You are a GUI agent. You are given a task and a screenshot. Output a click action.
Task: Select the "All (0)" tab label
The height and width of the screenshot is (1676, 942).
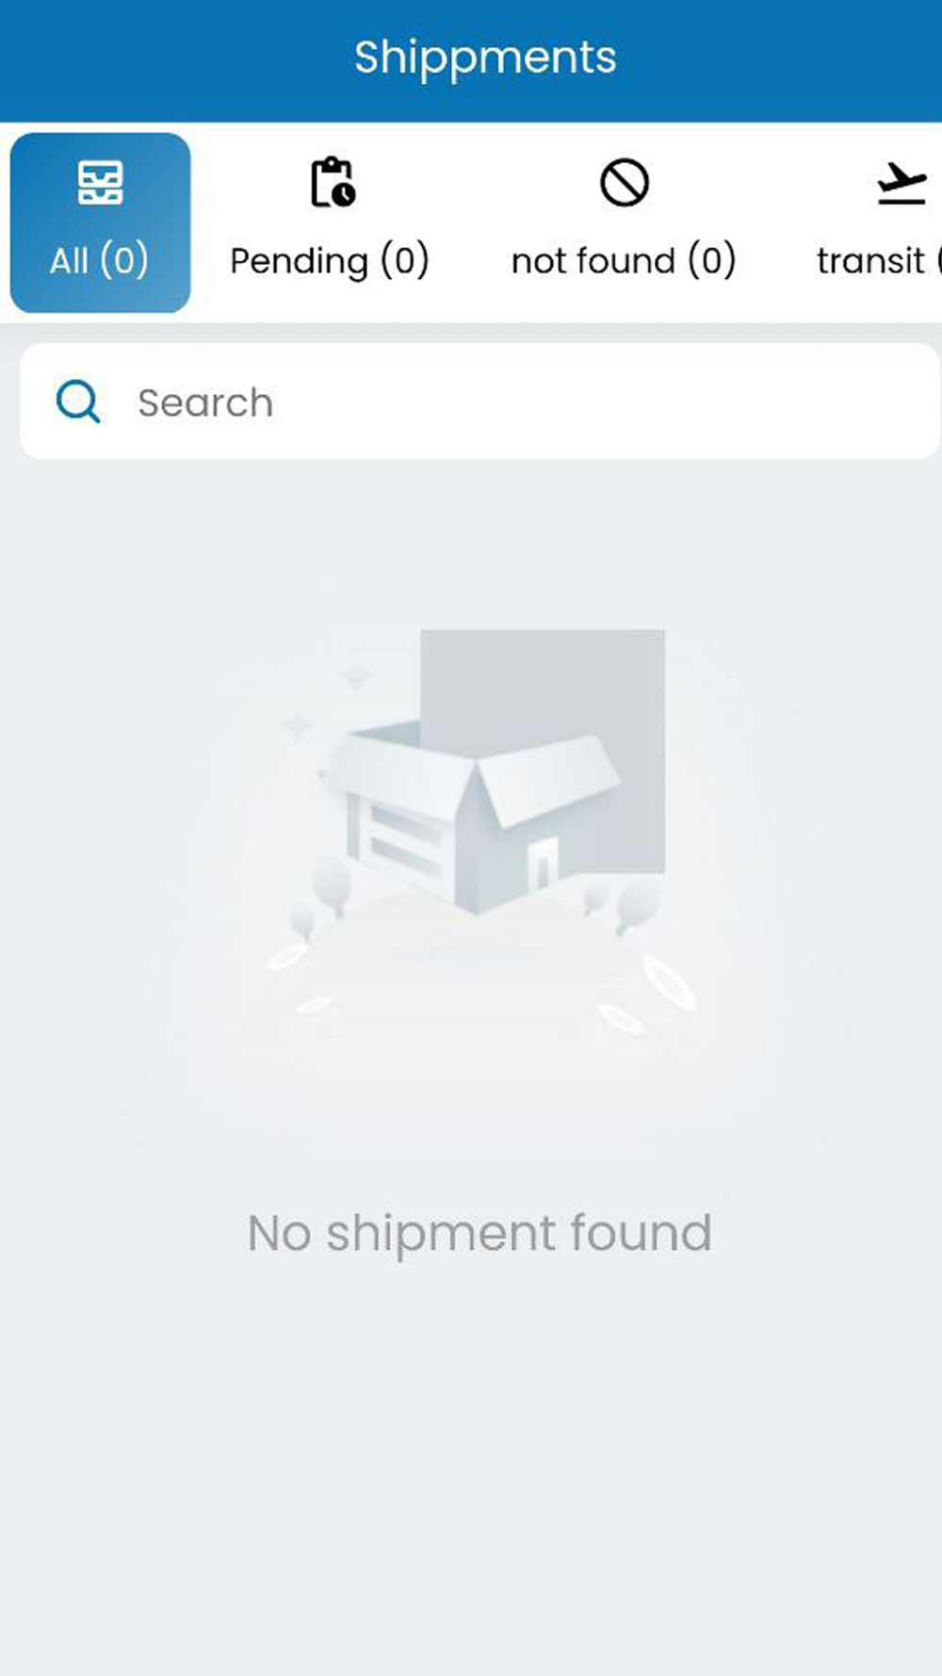point(99,260)
